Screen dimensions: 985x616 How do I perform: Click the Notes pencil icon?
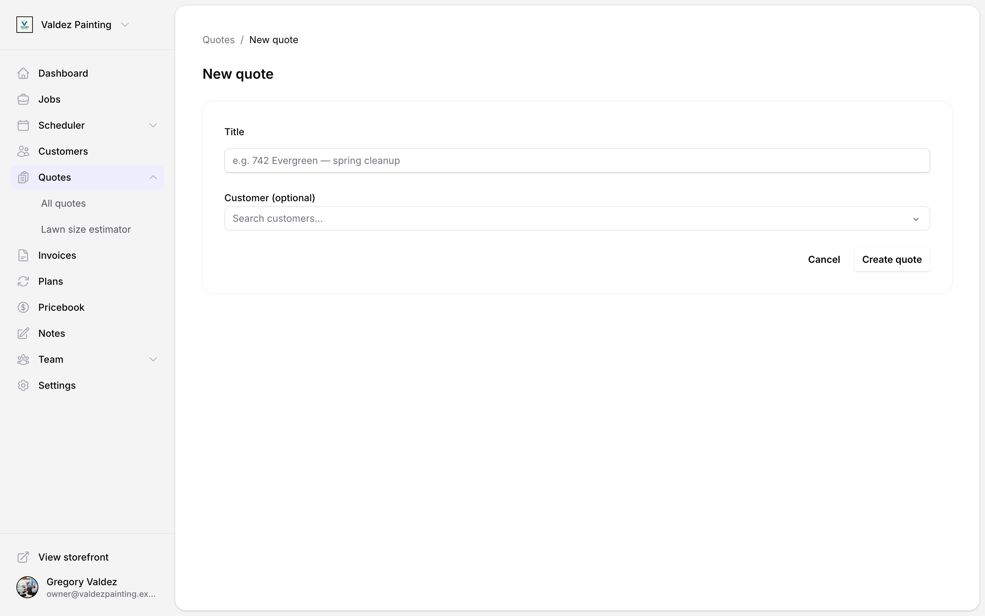(23, 334)
